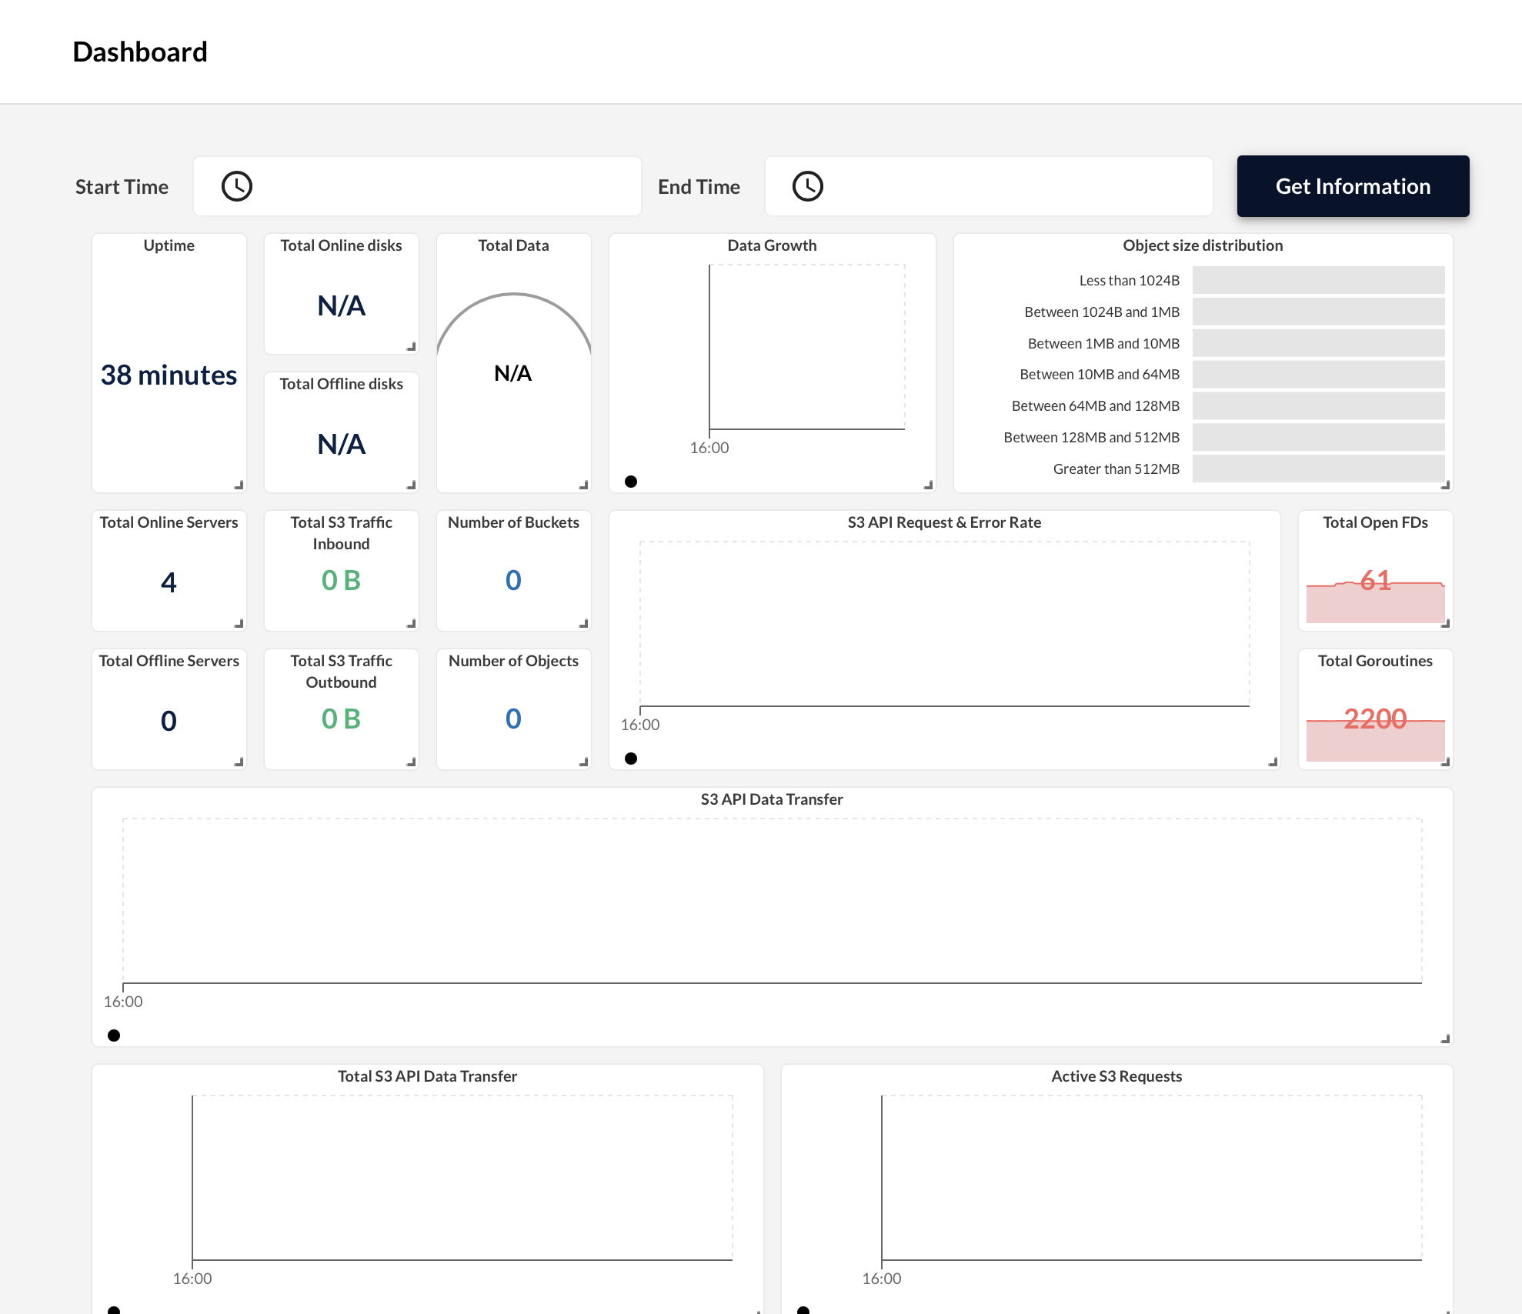The height and width of the screenshot is (1314, 1522).
Task: Click the End Time clock icon
Action: [808, 186]
